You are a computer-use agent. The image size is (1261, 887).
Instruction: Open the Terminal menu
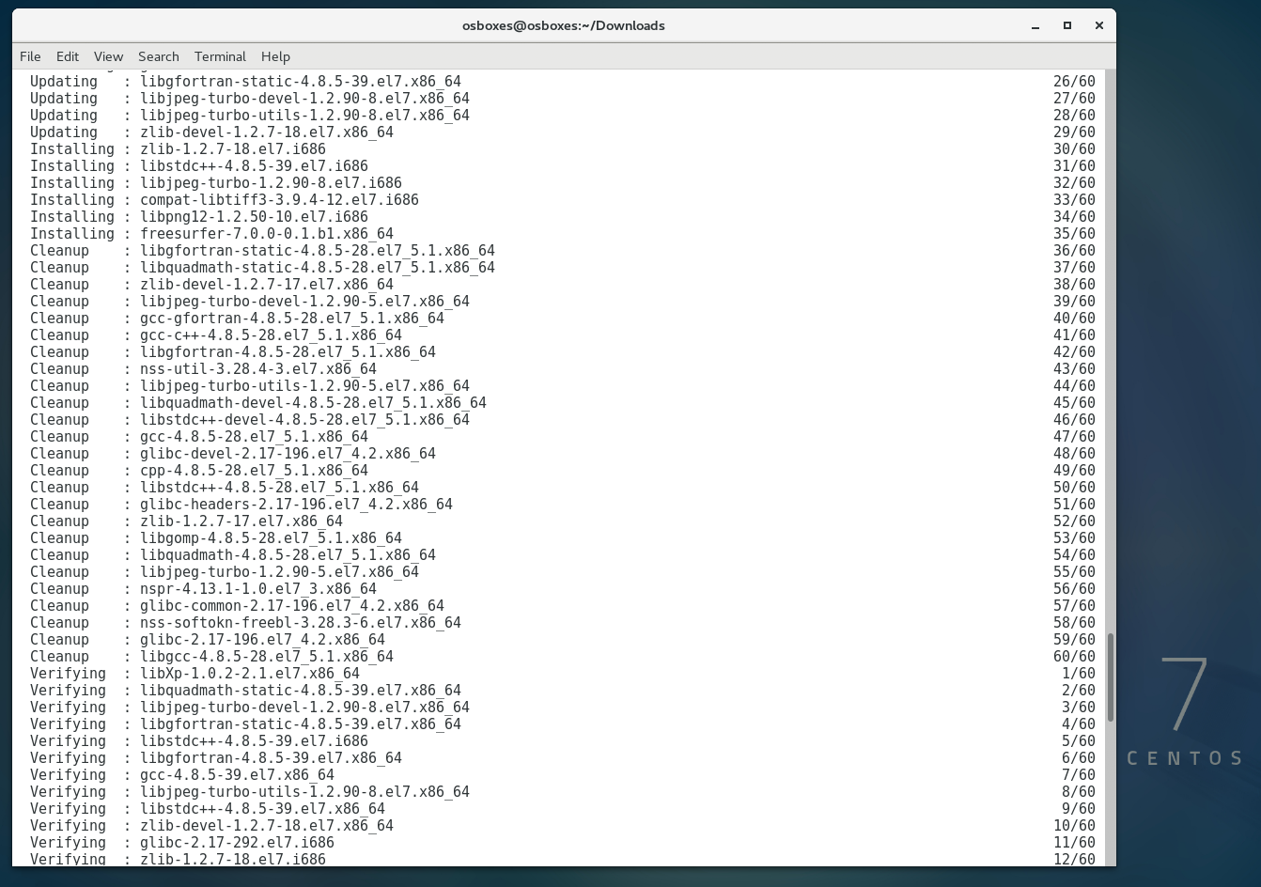(x=220, y=56)
